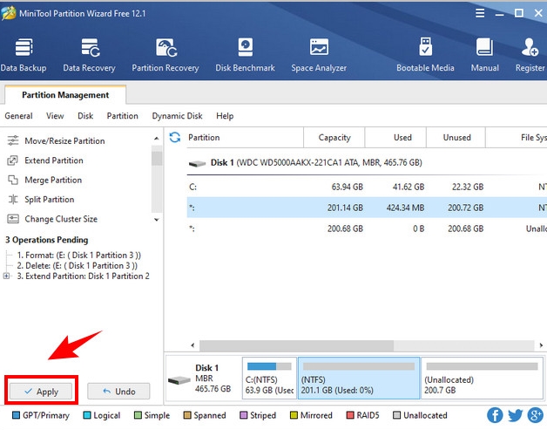Screen dimensions: 547x430
Task: Click the Logical legend color swatch
Action: pos(87,415)
